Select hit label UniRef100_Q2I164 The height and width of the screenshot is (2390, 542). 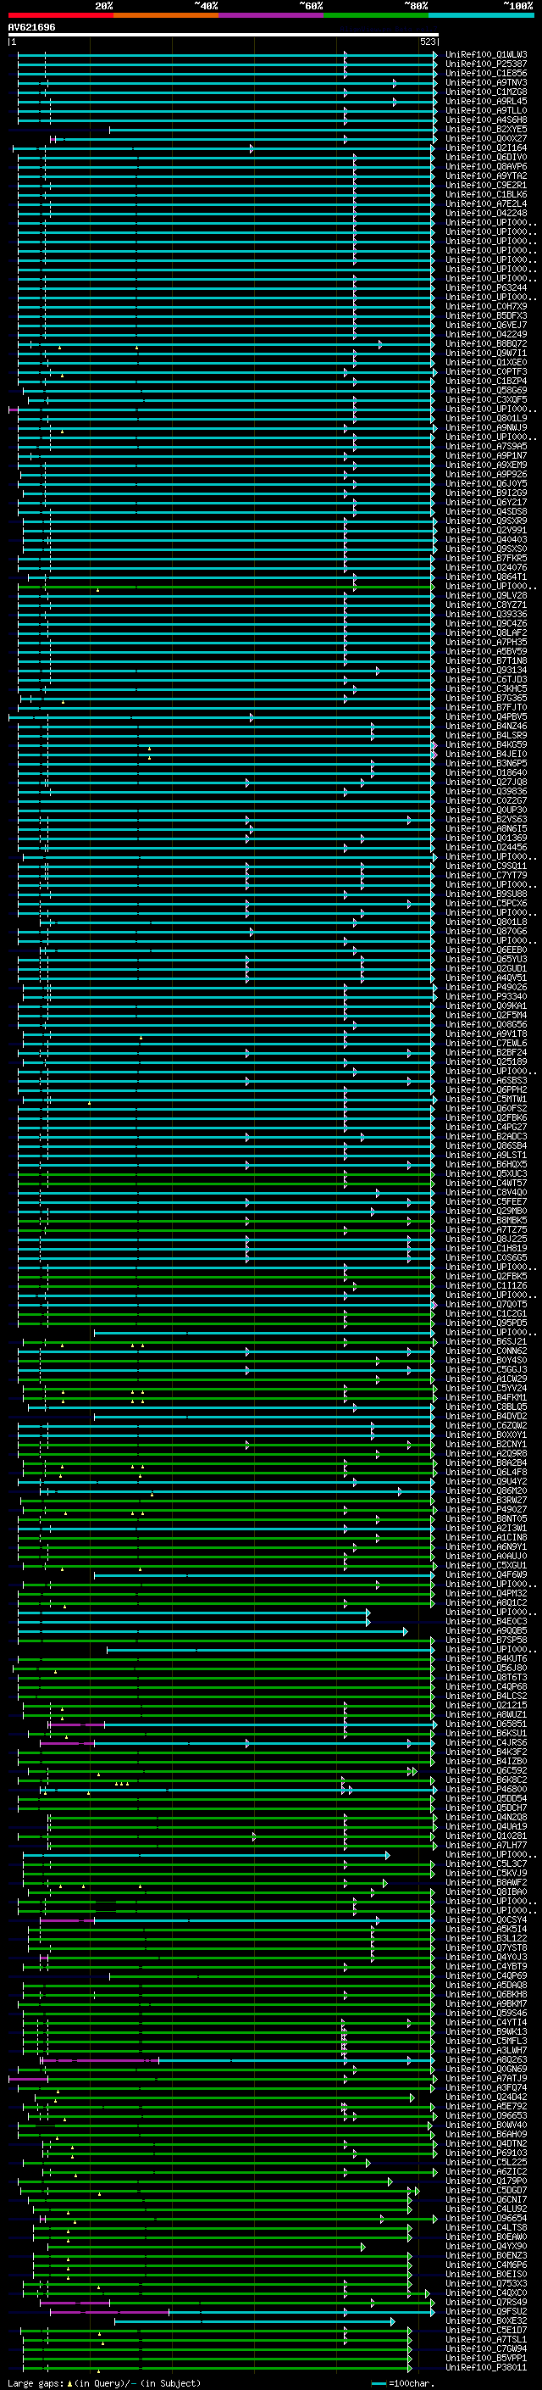coord(486,148)
